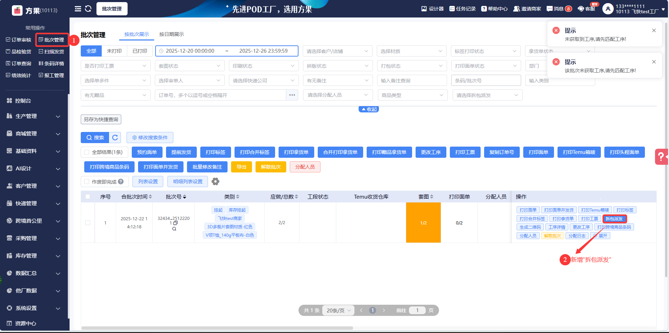Open the 请选择客户/店铺 dropdown
Screen dimensions: 669x333
[x=337, y=51]
